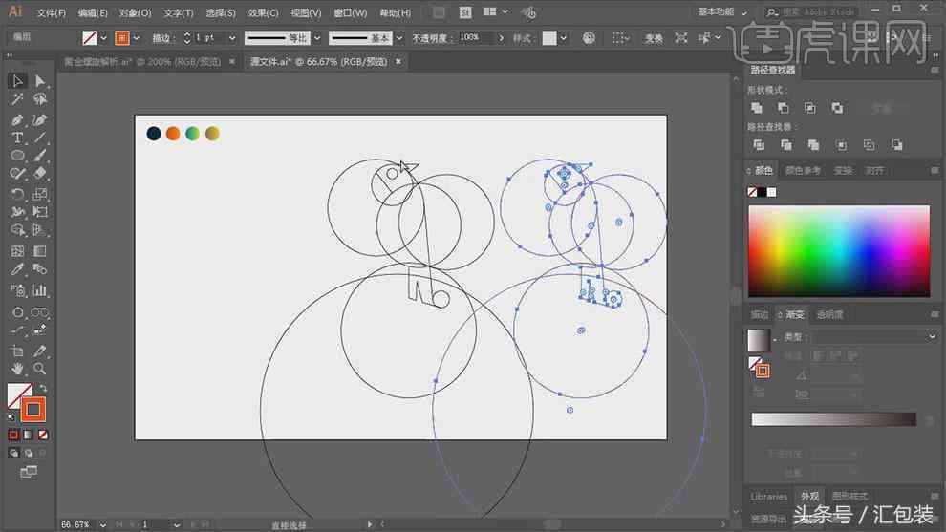The height and width of the screenshot is (532, 946).
Task: Click Pathfinder Intersect shape mode icon
Action: [809, 108]
